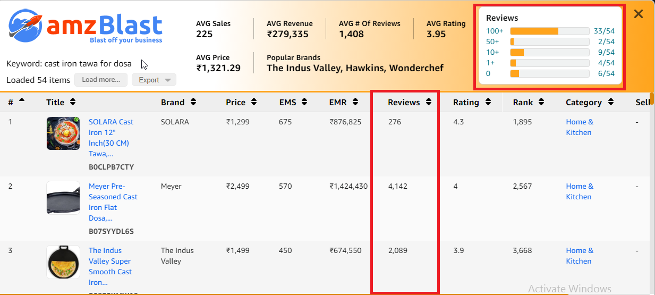Click keyword cast iron tawa for dosa text
The image size is (655, 295).
(x=88, y=63)
